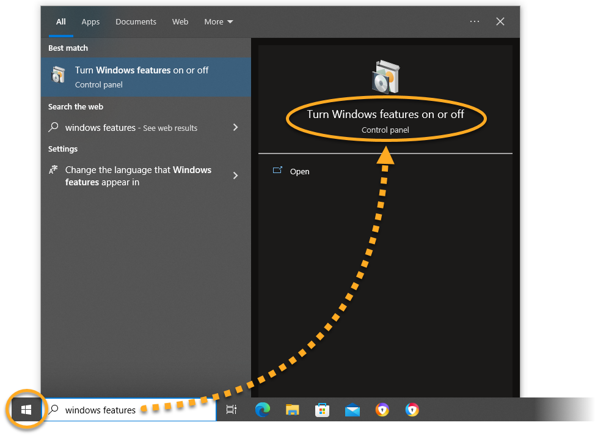Launch Microsoft Edge from the taskbar
Image resolution: width=595 pixels, height=436 pixels.
[262, 410]
